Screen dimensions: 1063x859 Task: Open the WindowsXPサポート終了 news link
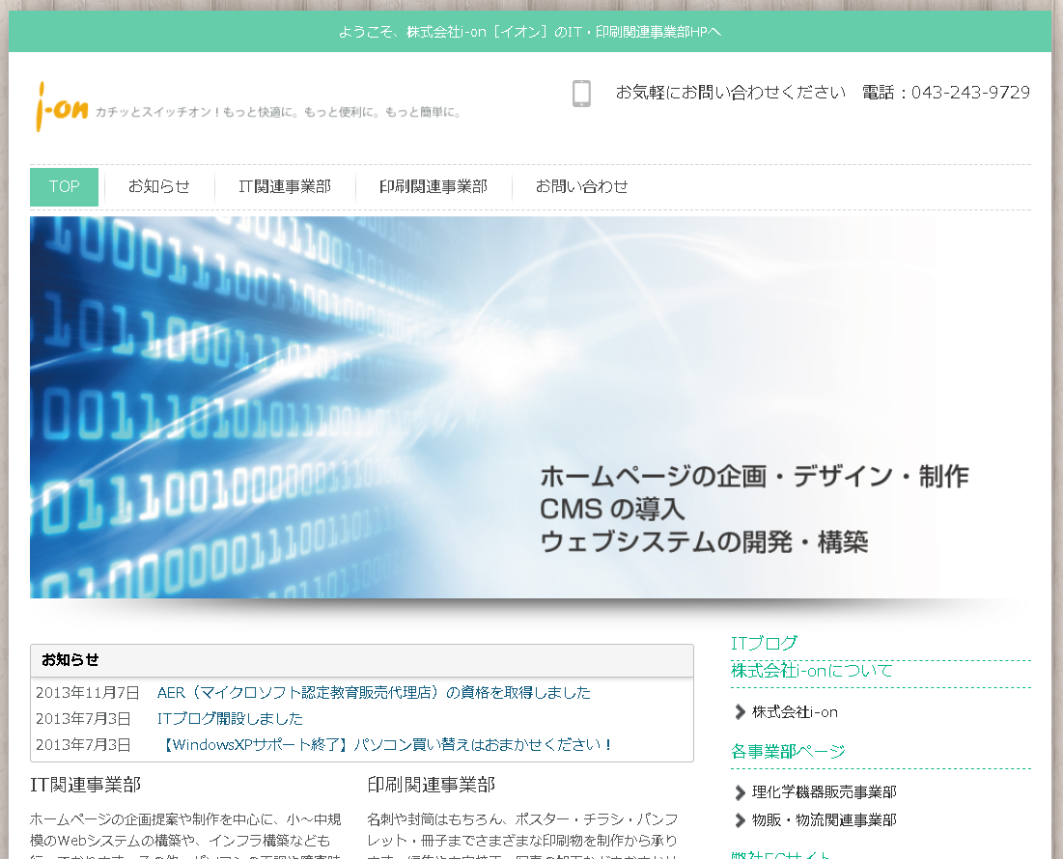click(x=385, y=744)
